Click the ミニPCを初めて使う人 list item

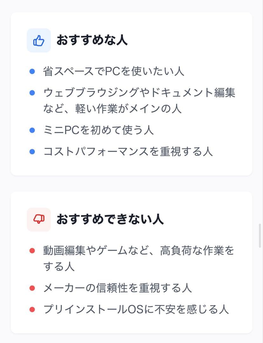(98, 130)
